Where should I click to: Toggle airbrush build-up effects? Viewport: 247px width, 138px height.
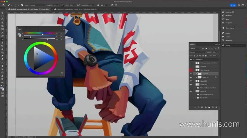pos(78,5)
